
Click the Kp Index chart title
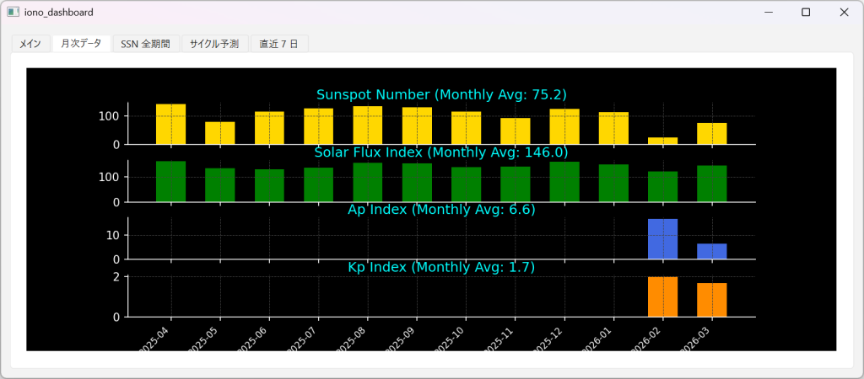click(441, 267)
